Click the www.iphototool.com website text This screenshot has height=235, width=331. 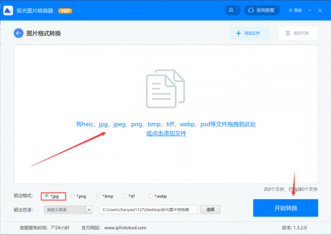125,228
